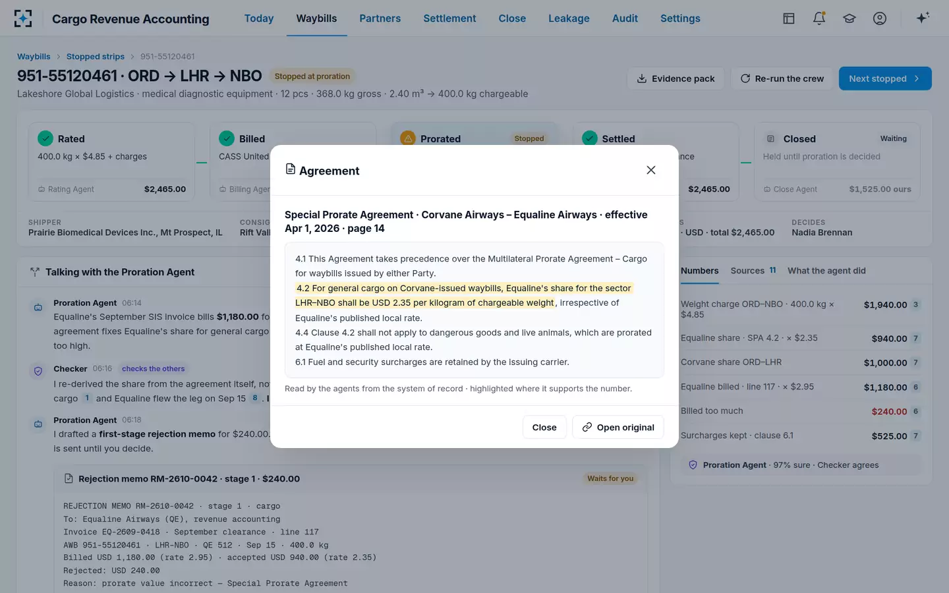Image resolution: width=949 pixels, height=593 pixels.
Task: Click source reference 3 on Weight charge row
Action: click(x=916, y=304)
